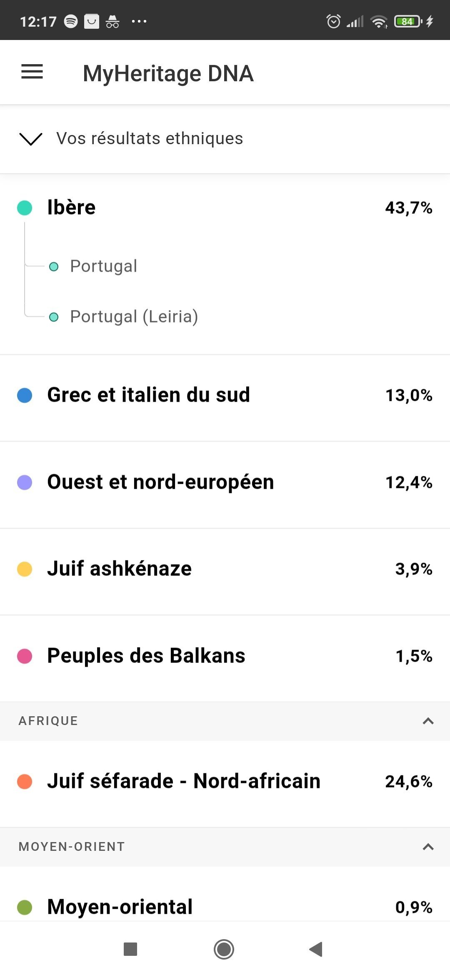This screenshot has width=450, height=975.
Task: Tap the Spotify status bar icon
Action: 71,21
